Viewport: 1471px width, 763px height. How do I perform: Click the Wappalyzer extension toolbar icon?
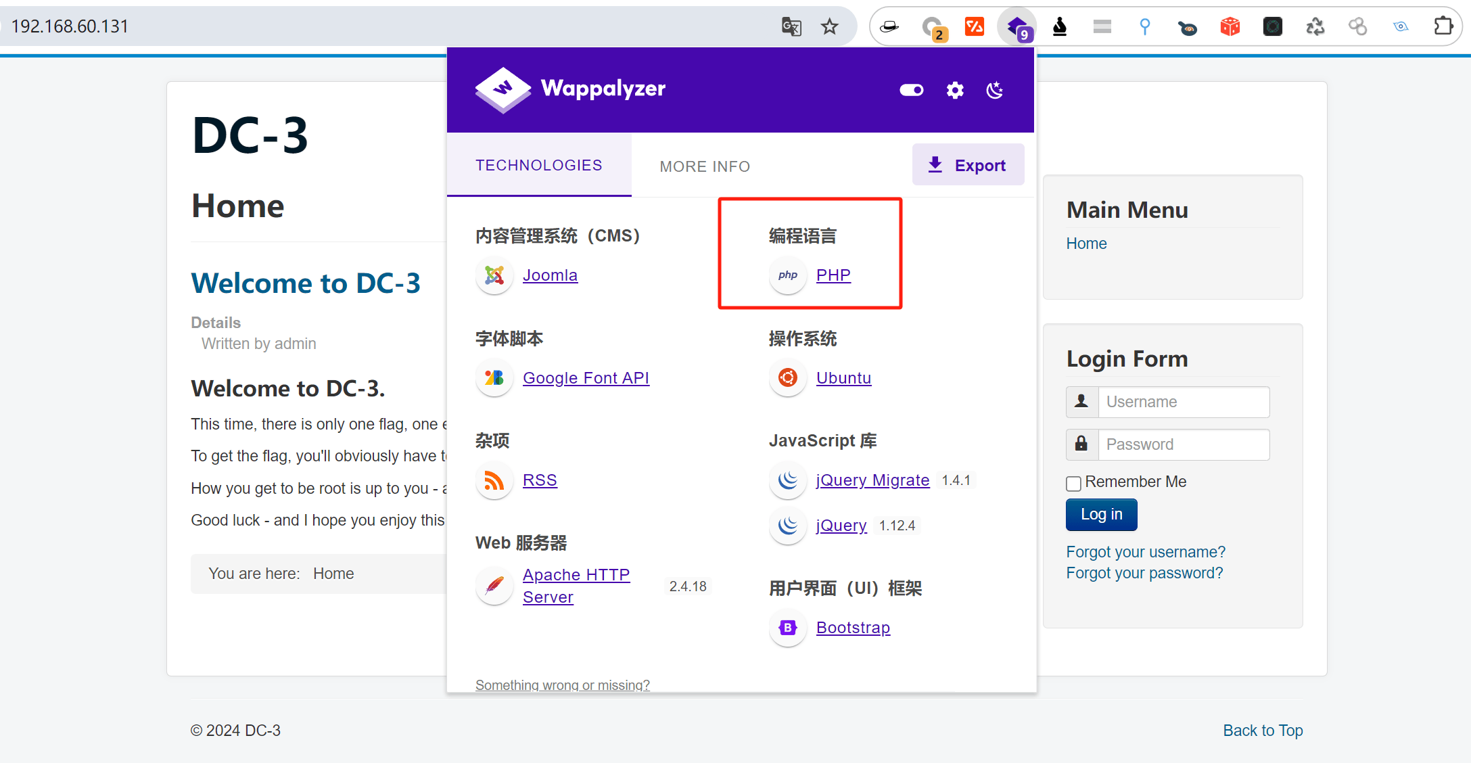tap(1017, 27)
